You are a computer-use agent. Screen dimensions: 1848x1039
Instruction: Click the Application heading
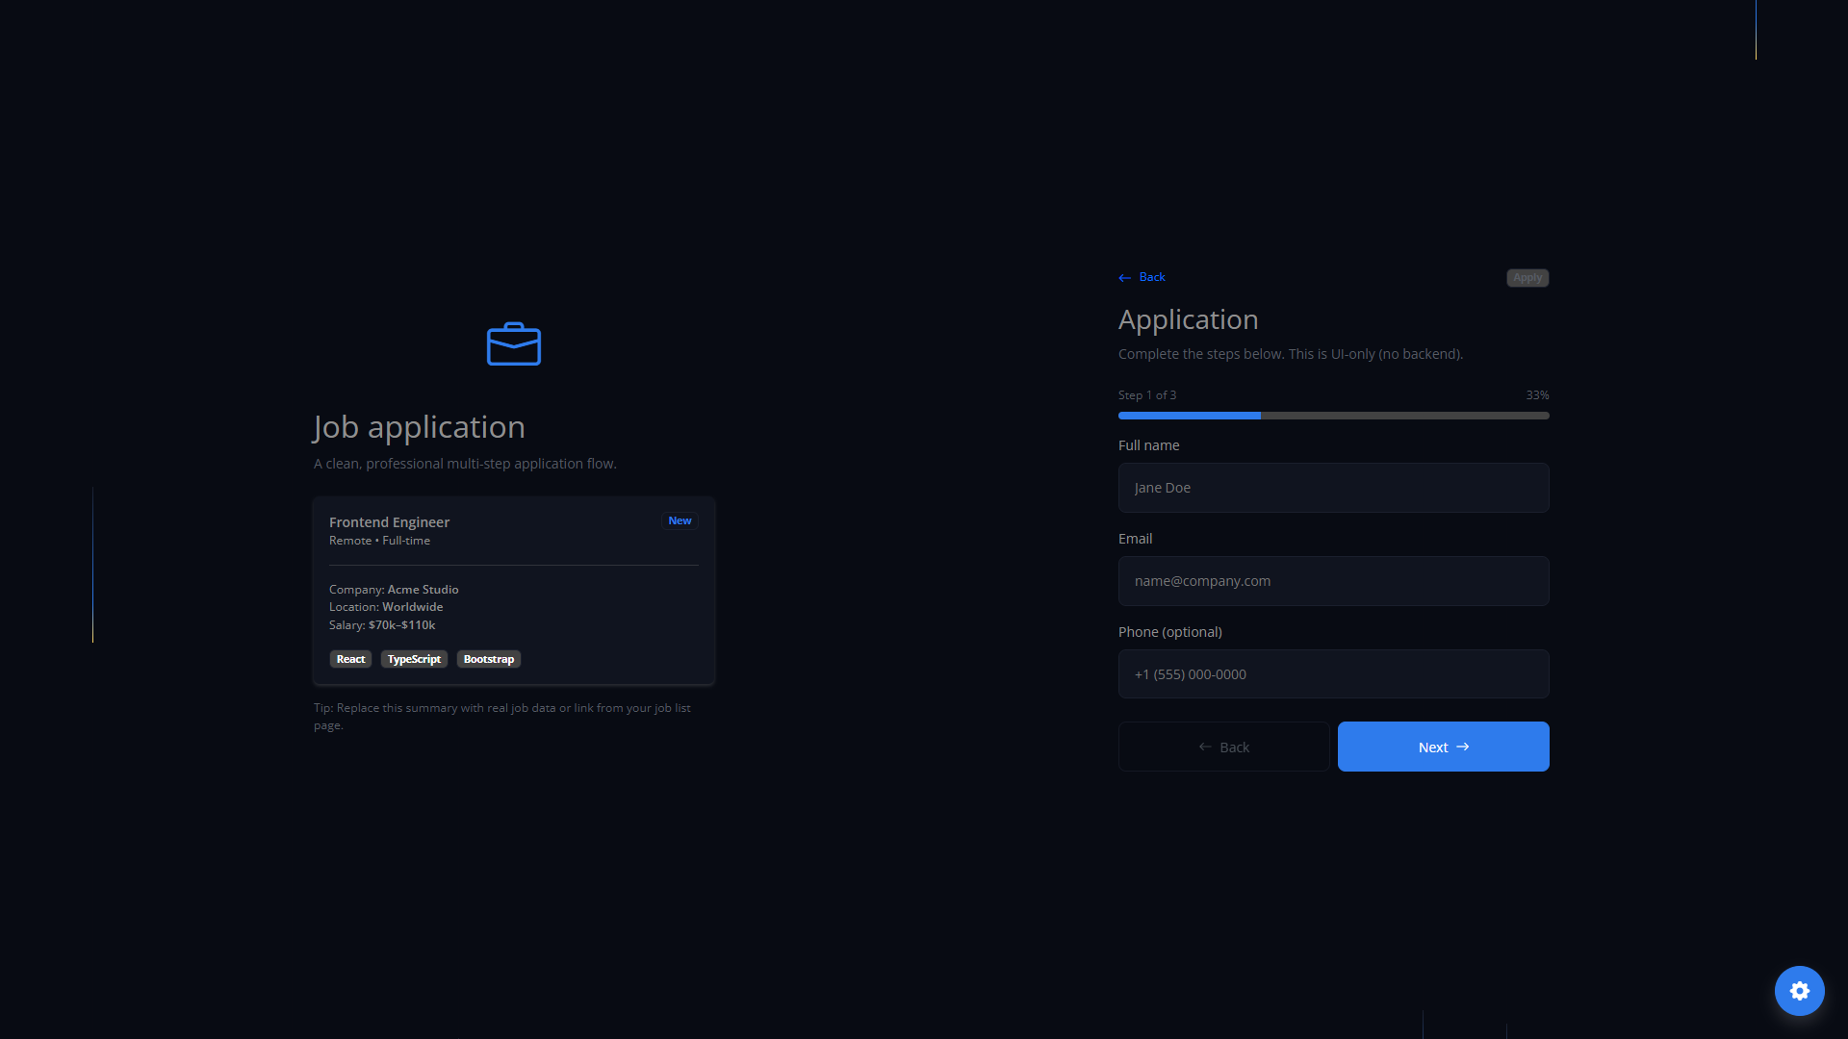click(1188, 319)
